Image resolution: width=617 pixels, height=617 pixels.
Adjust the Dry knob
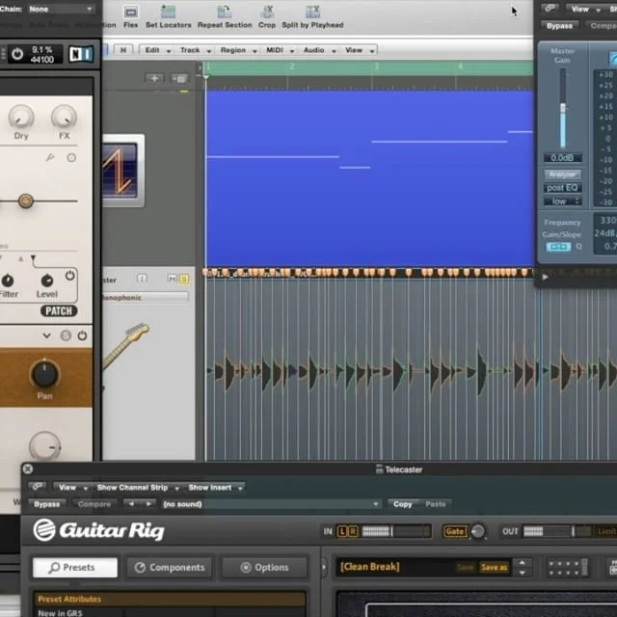pos(21,118)
